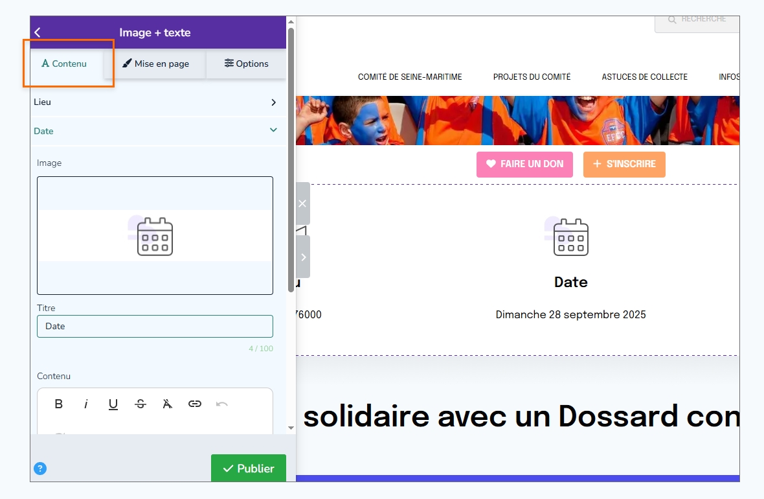Click the S'inscrire button
764x499 pixels.
(x=624, y=165)
